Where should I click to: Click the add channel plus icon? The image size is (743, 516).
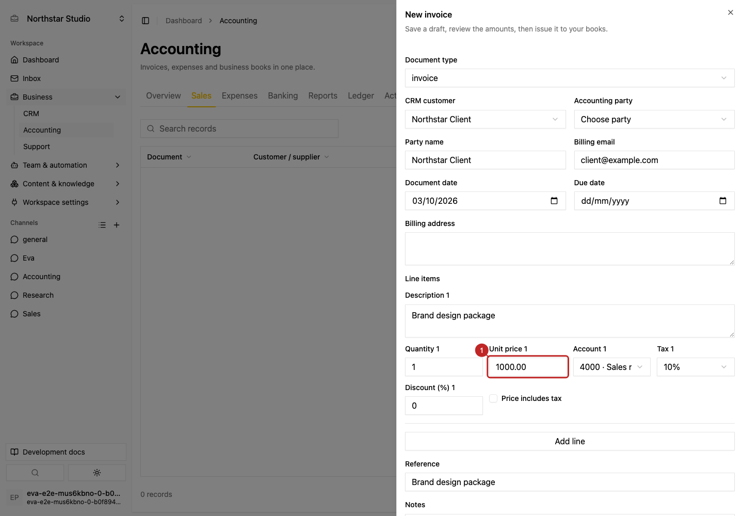tap(117, 225)
